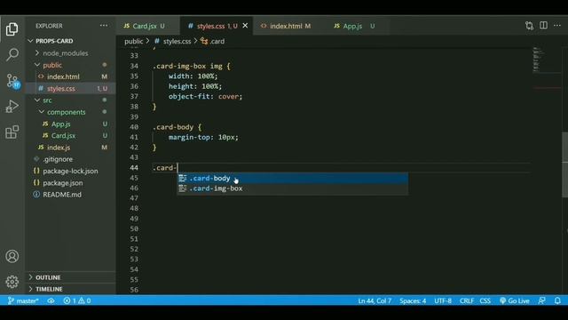
Task: Change end of line via CRLF
Action: [x=467, y=300]
